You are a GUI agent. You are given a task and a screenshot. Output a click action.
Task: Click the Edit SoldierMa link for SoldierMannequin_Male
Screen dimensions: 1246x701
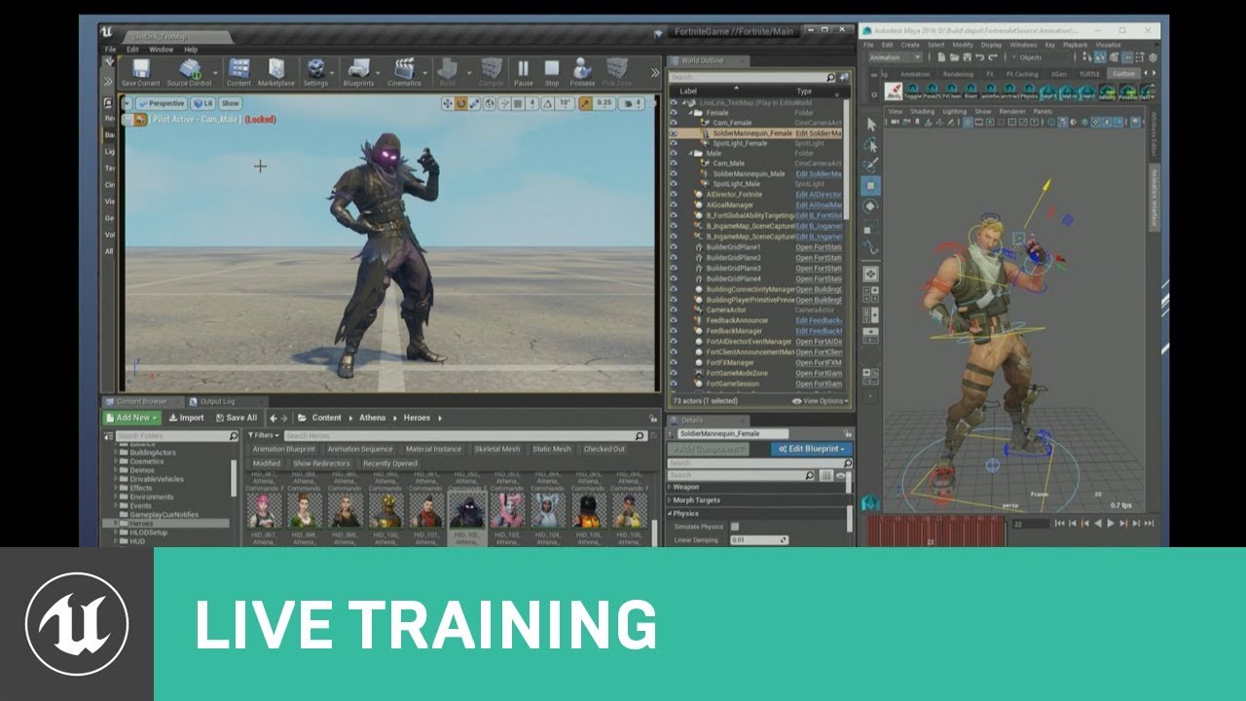click(819, 173)
